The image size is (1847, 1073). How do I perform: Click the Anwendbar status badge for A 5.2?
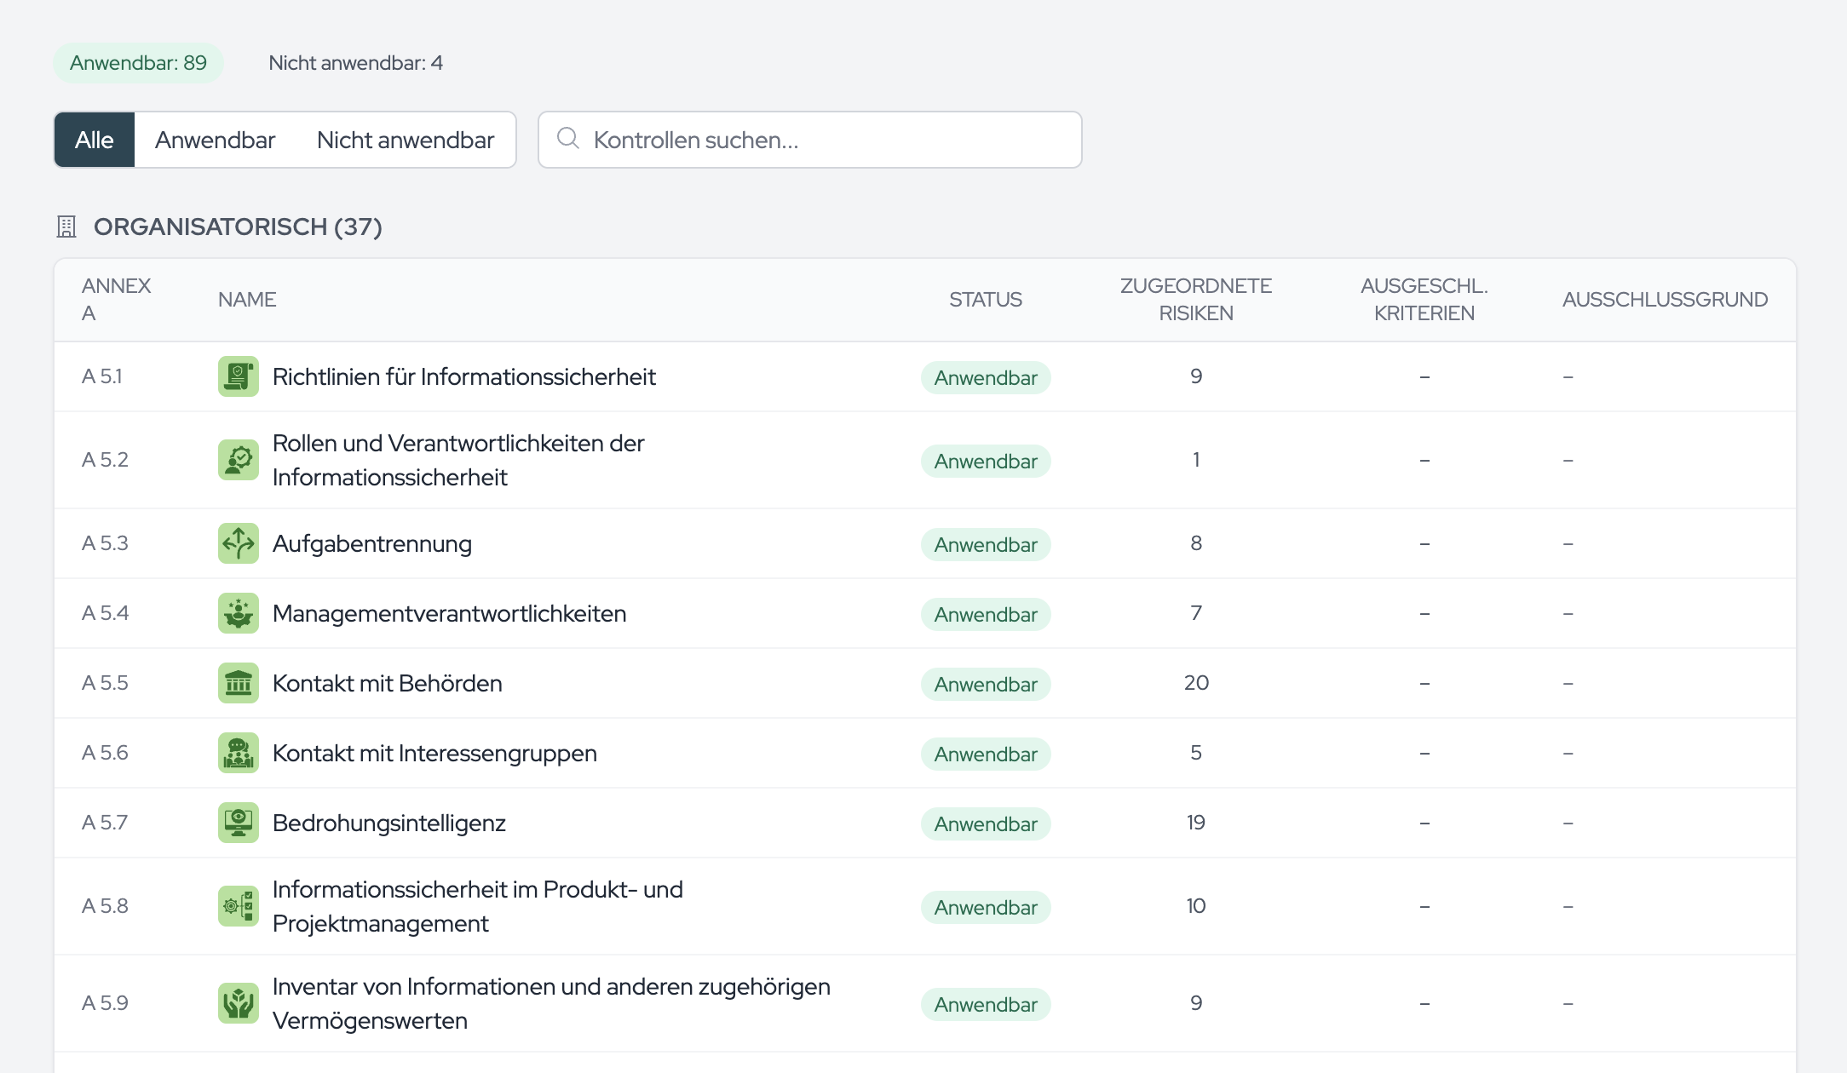pyautogui.click(x=986, y=461)
